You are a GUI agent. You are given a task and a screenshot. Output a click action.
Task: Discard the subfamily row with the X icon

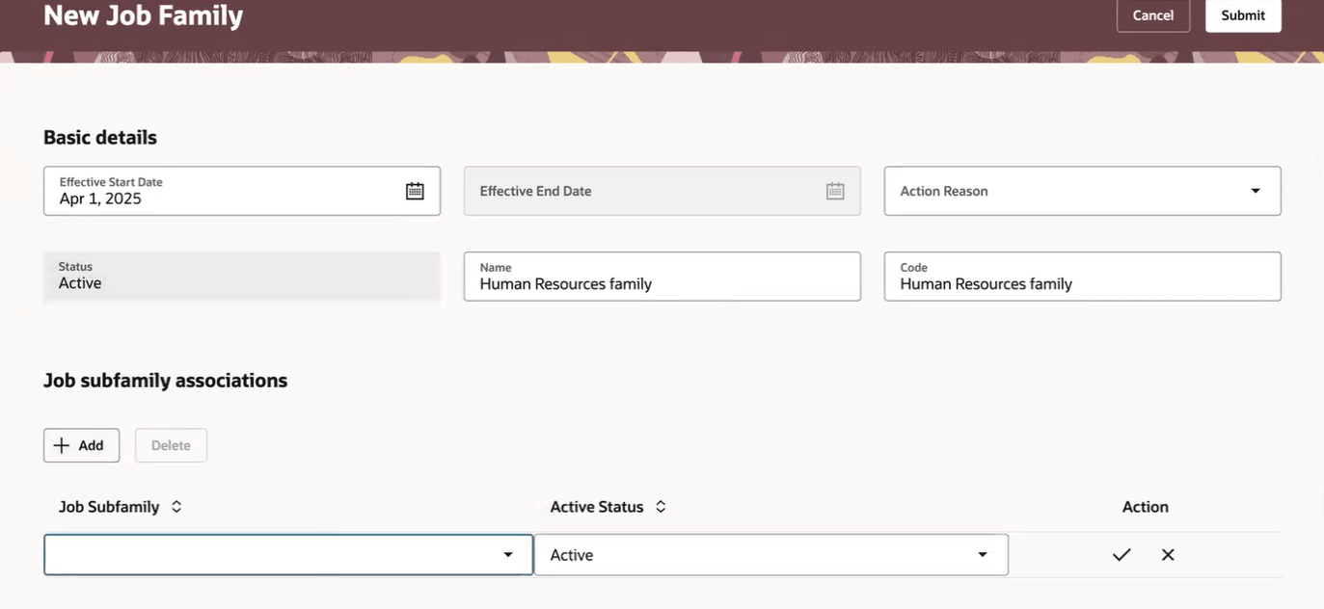(1168, 555)
